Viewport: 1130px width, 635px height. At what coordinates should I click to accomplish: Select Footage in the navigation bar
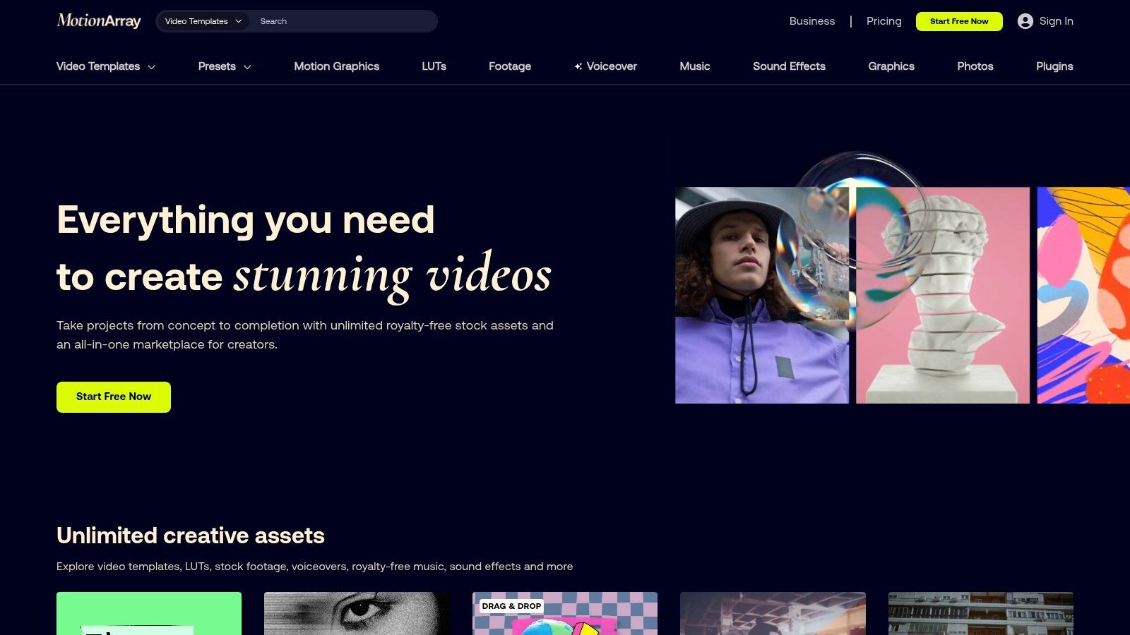click(509, 66)
